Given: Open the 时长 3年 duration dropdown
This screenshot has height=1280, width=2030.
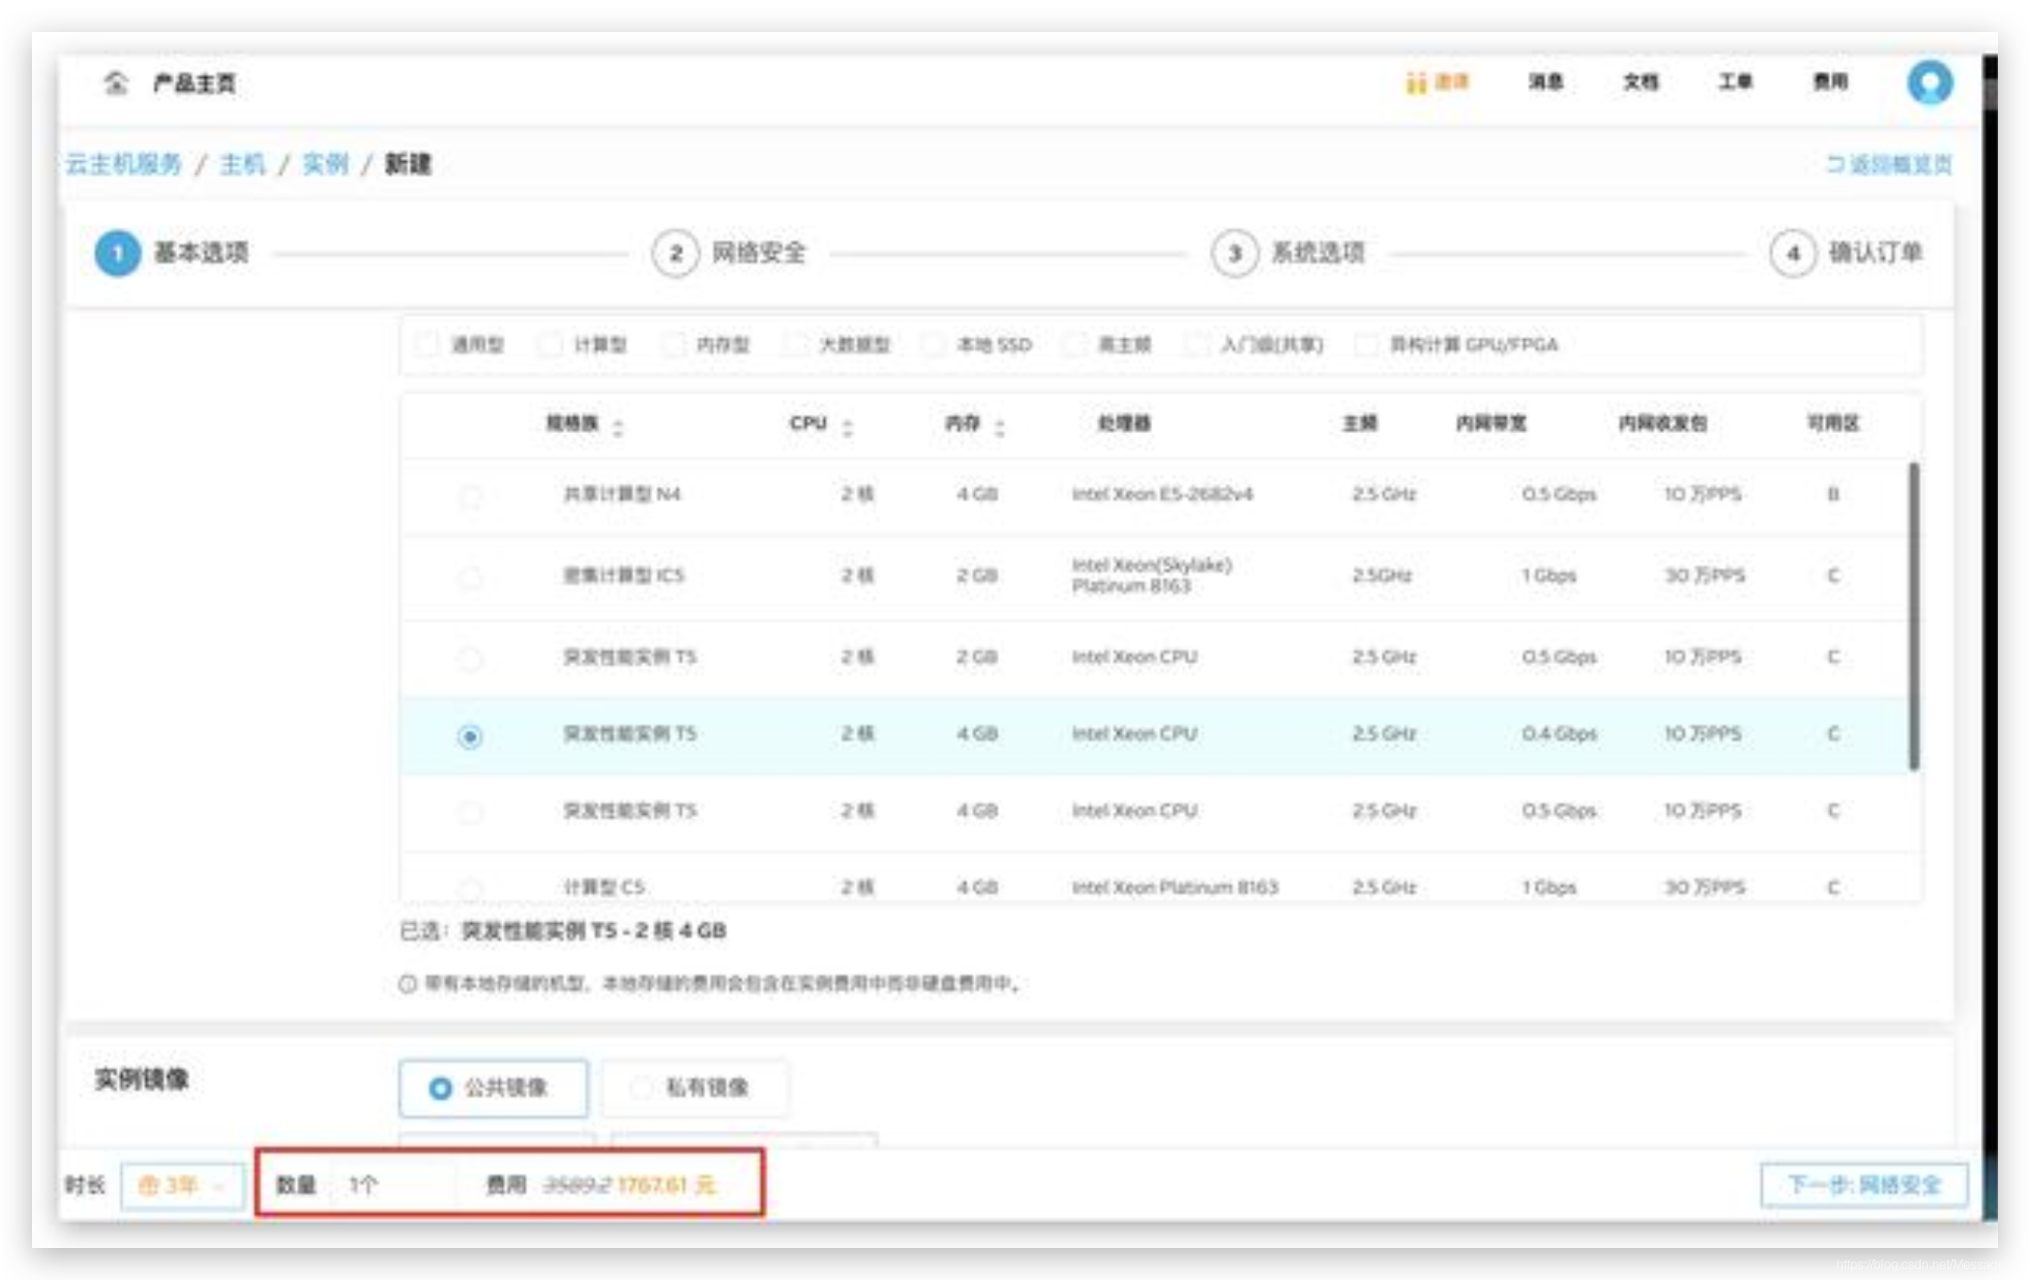Looking at the screenshot, I should (x=182, y=1185).
